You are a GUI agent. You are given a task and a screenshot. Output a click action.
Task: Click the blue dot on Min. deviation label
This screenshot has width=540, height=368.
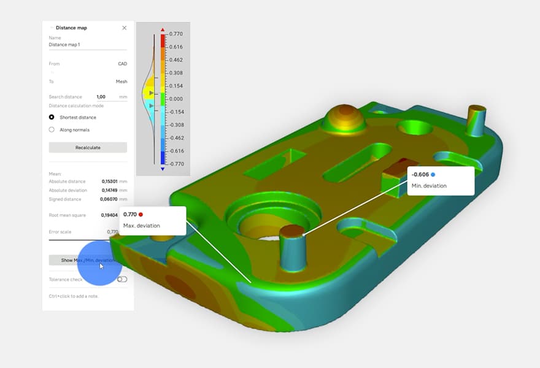[x=433, y=175]
